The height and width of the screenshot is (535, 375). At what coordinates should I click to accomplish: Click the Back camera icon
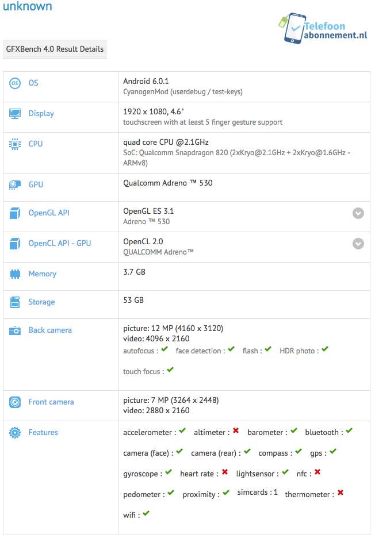point(15,330)
